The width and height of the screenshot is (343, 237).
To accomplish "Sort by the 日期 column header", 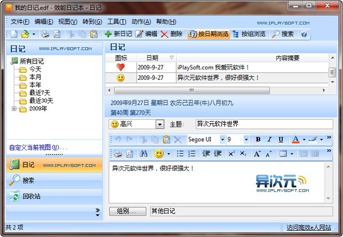I will pos(156,58).
